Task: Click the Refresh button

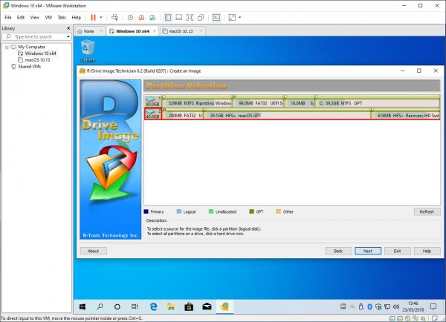Action: [427, 211]
